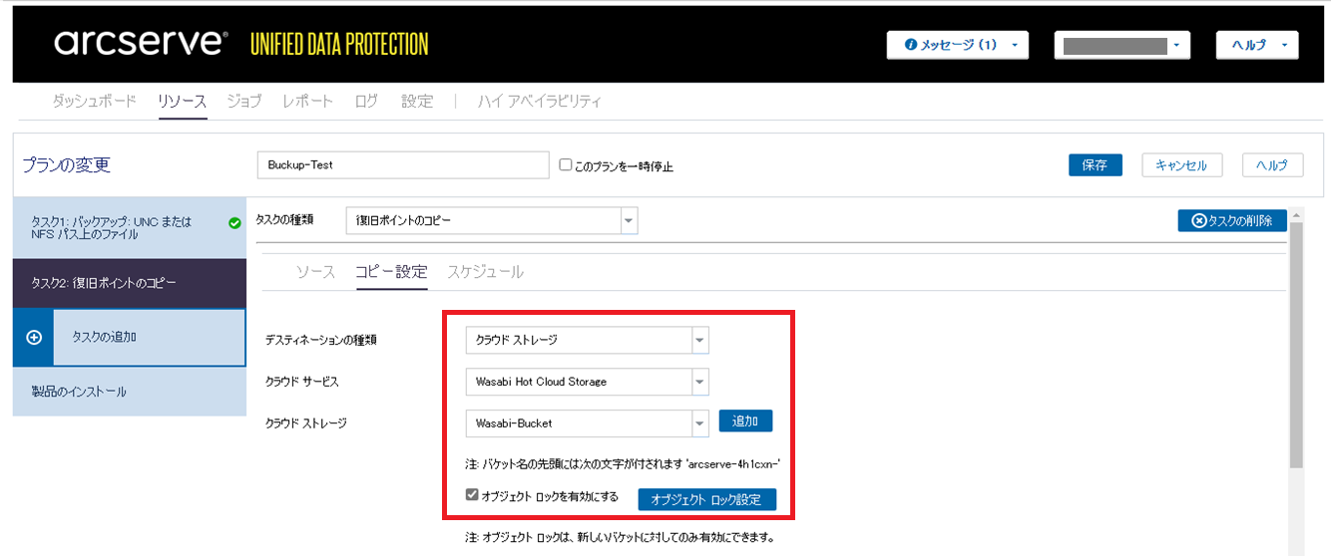
Task: Open the レポート tab
Action: pos(308,101)
